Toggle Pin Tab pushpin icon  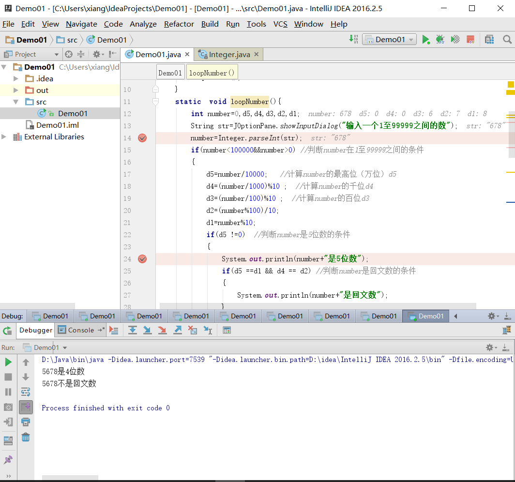(x=8, y=460)
